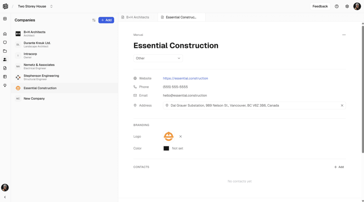364x202 pixels.
Task: Click the black Color swatch
Action: 166,148
